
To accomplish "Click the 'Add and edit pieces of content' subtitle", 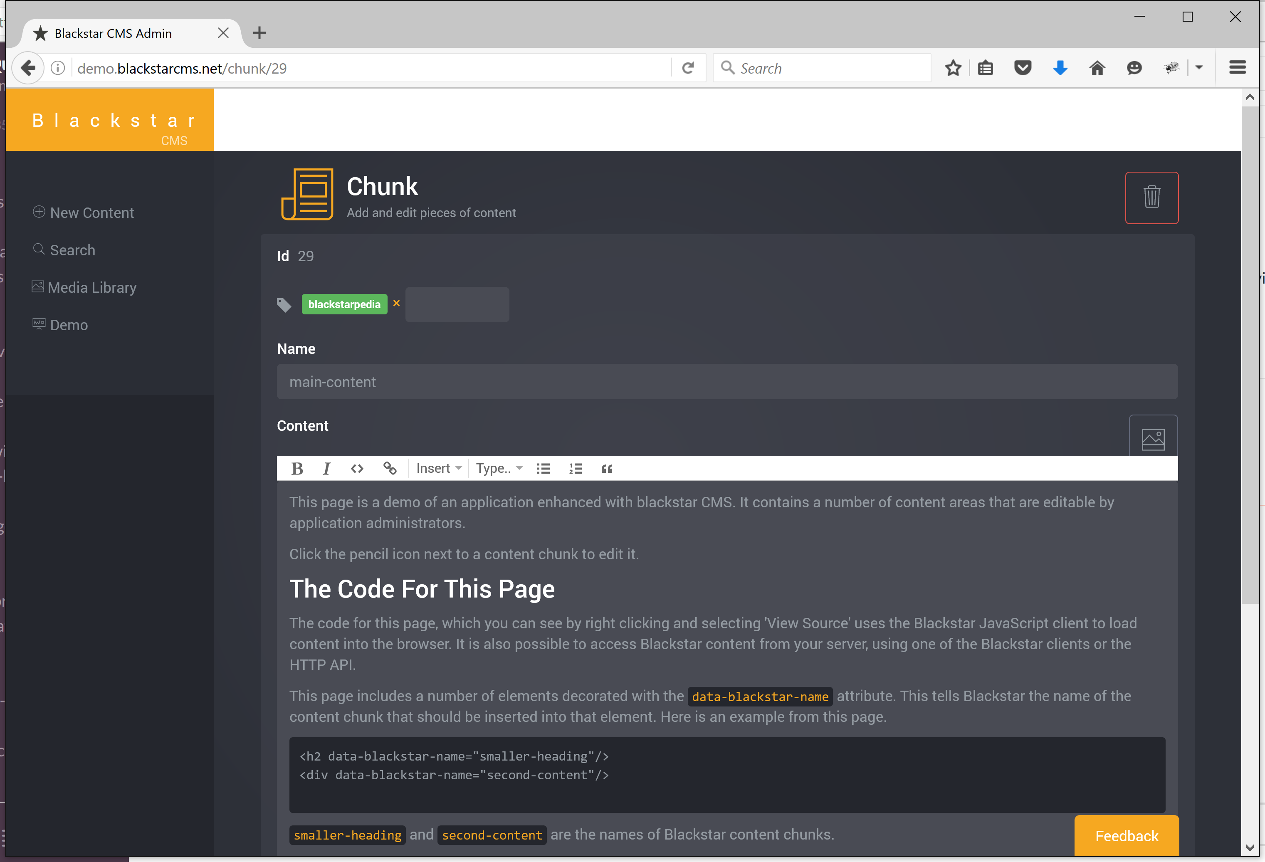I will coord(431,213).
